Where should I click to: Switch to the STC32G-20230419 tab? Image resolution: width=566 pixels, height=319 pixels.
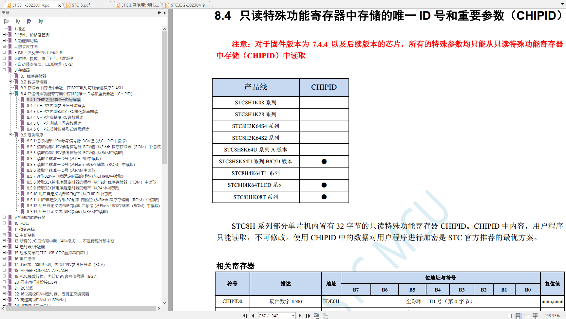pos(187,5)
